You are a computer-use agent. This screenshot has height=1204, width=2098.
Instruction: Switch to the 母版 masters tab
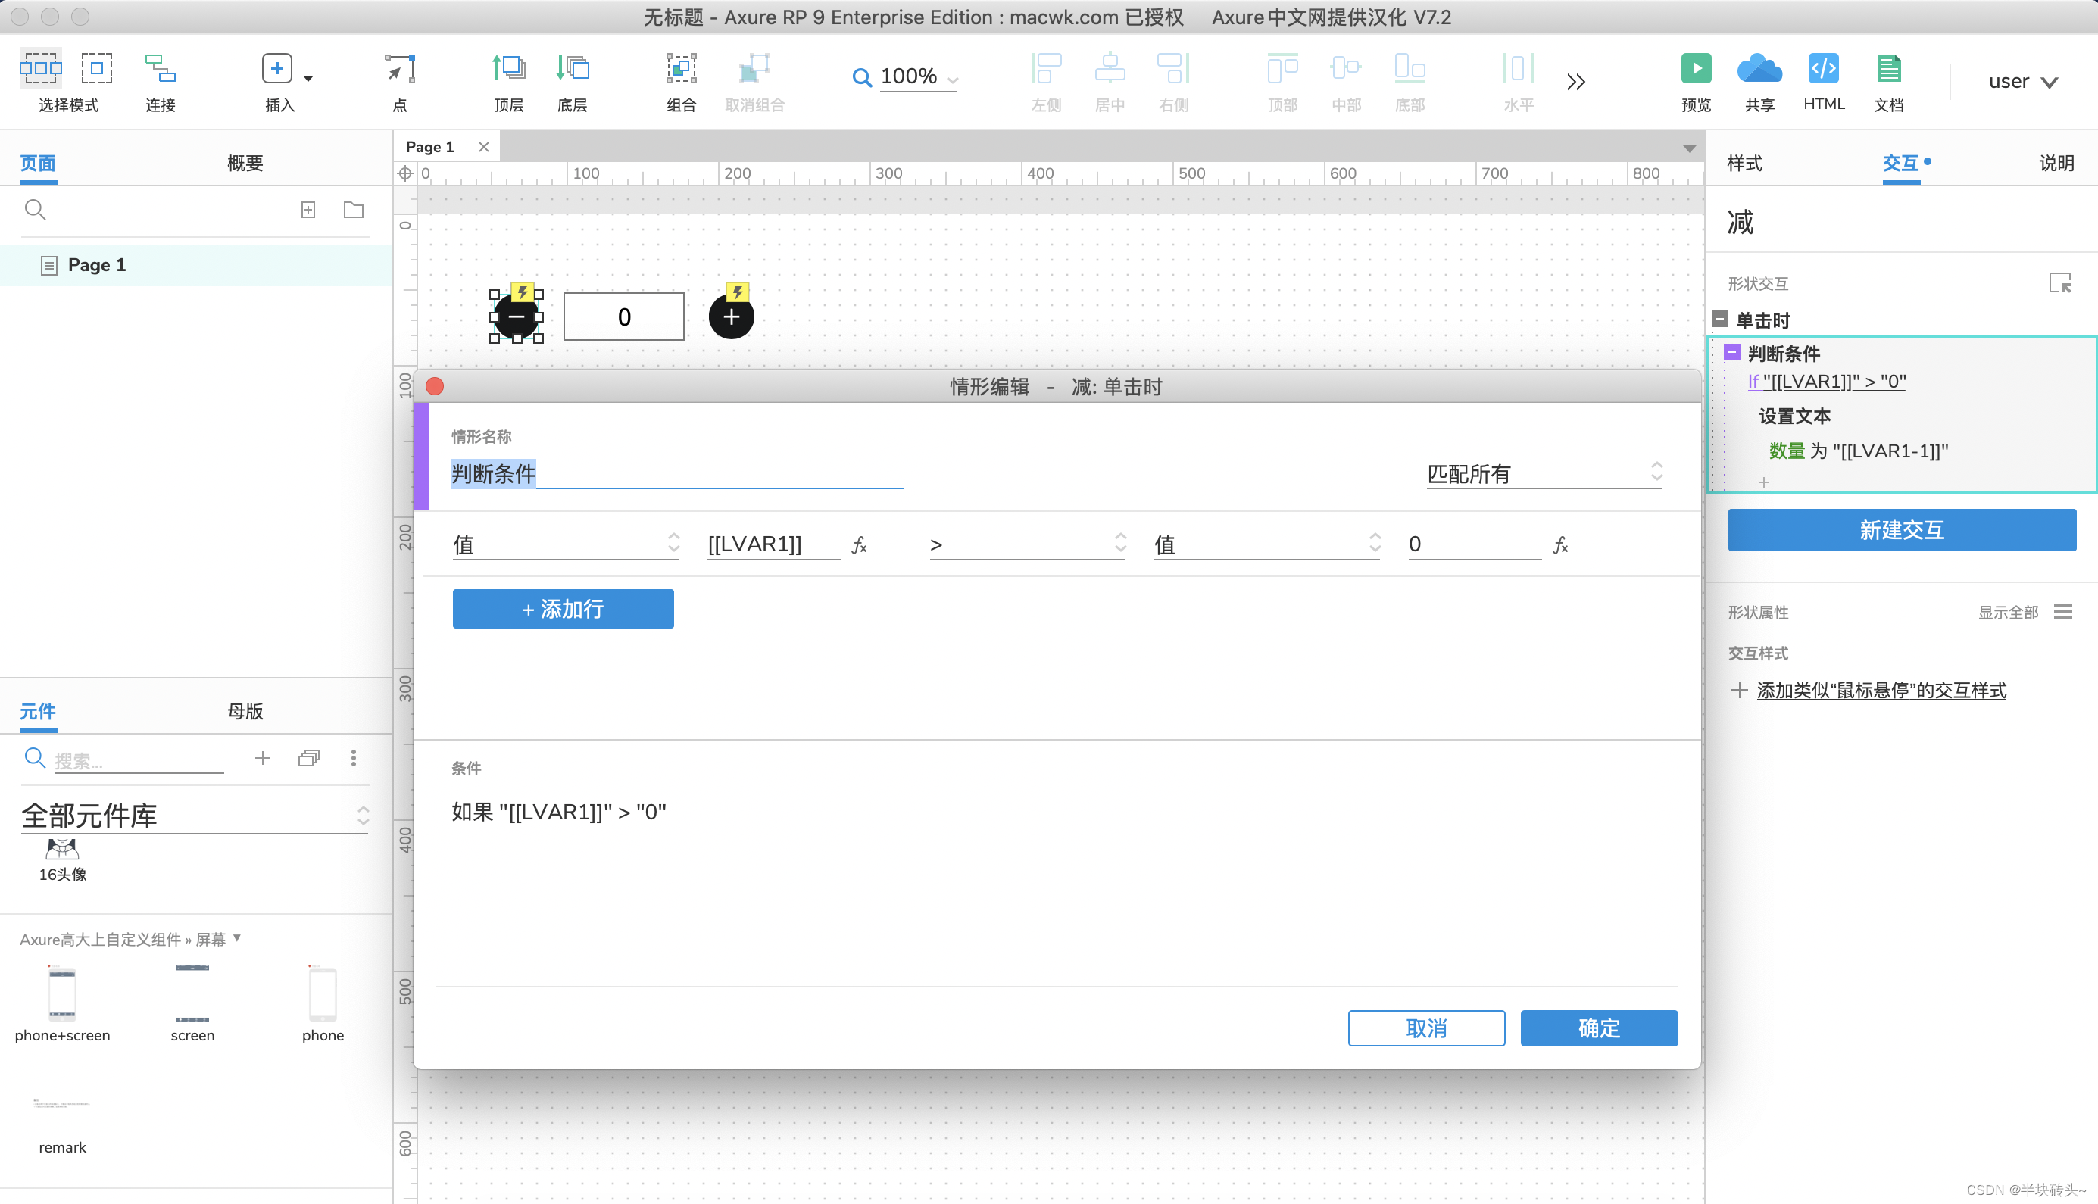pos(245,711)
